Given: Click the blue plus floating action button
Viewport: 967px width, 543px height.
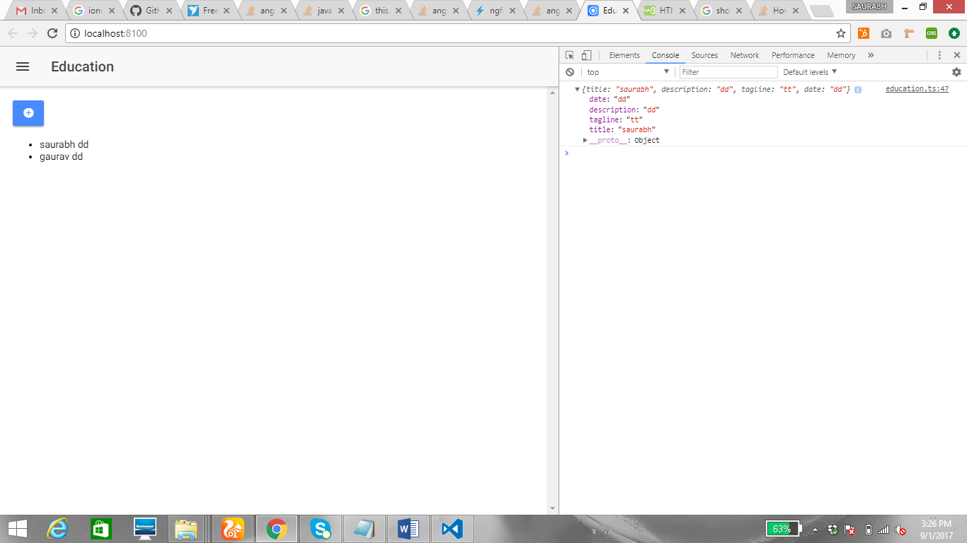Looking at the screenshot, I should [x=28, y=113].
